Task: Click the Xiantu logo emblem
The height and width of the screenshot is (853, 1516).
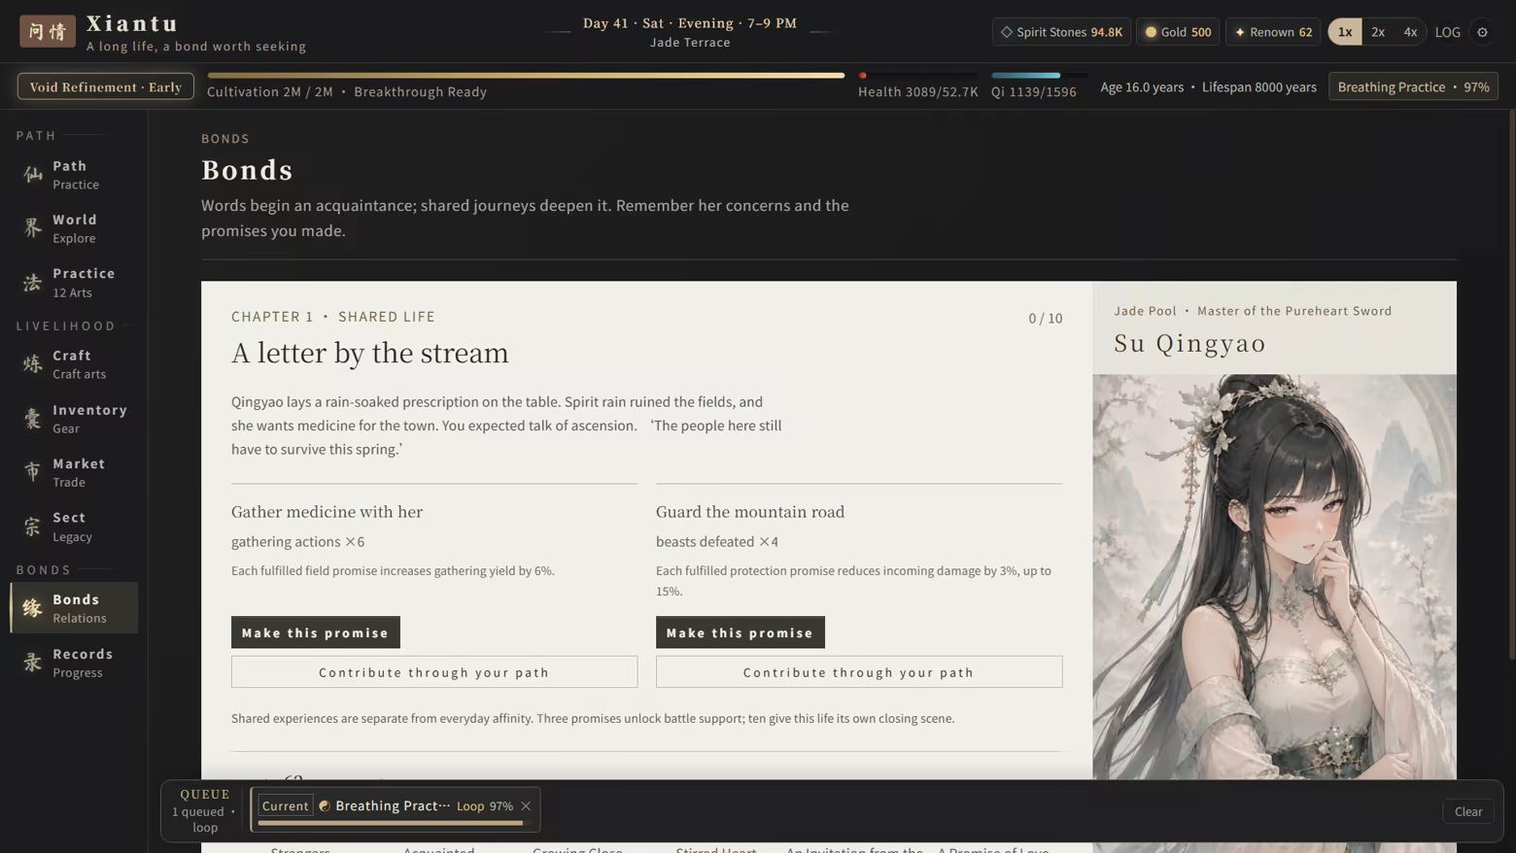Action: click(x=48, y=31)
